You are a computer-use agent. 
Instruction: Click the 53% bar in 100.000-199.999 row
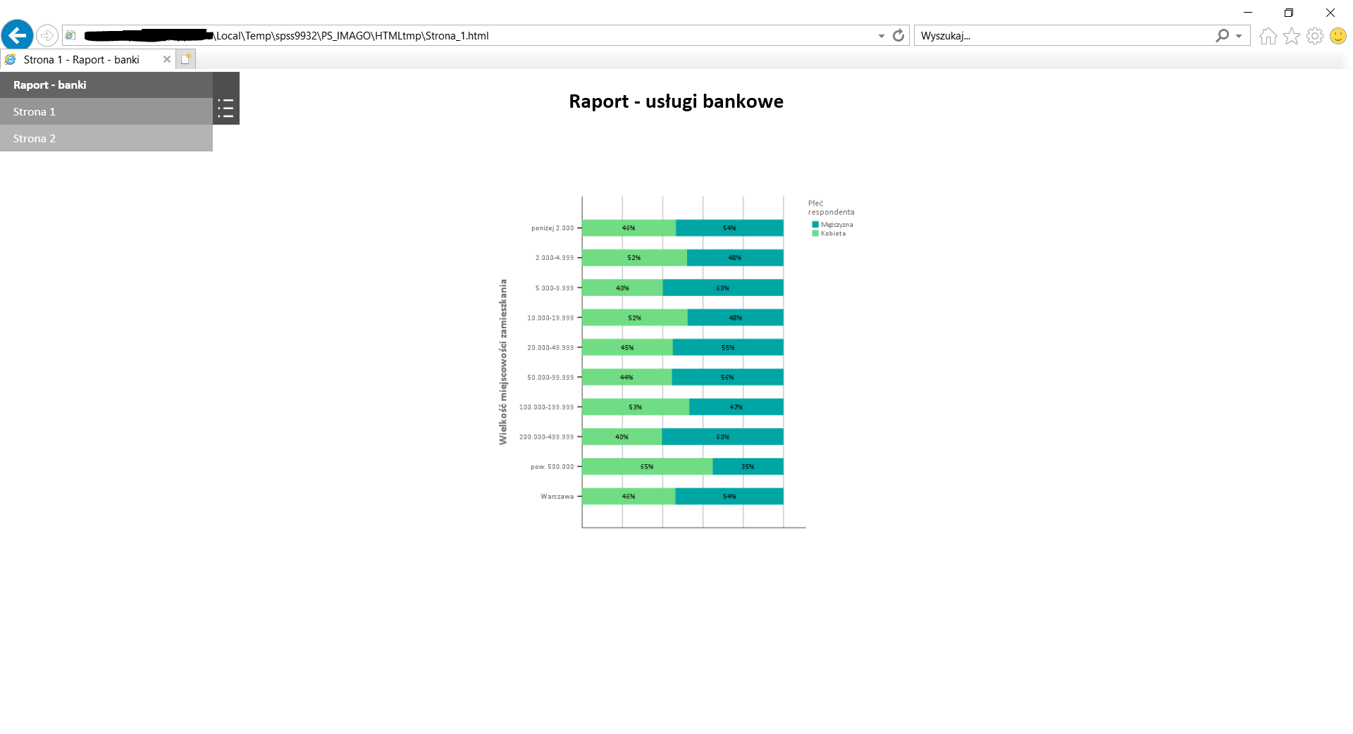pos(636,407)
